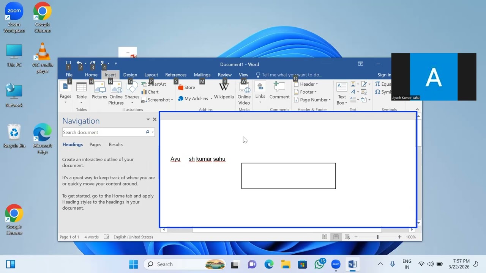Open File Explorer from taskbar
The height and width of the screenshot is (273, 486).
click(286, 264)
